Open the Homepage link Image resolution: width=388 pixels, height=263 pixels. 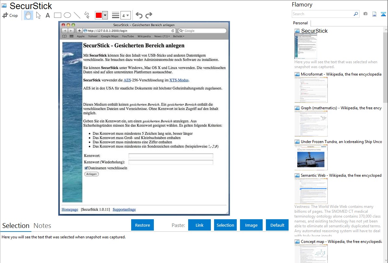pyautogui.click(x=70, y=209)
